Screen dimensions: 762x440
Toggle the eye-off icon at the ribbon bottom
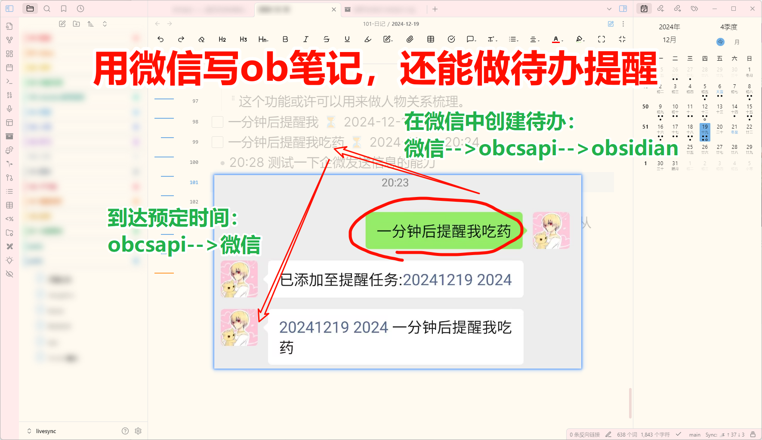9,274
